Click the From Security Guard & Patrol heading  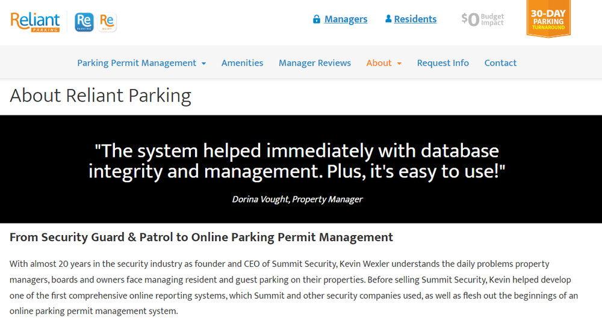[x=201, y=237]
